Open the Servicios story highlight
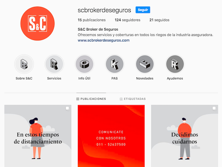This screenshot has width=222, height=167. click(x=54, y=64)
